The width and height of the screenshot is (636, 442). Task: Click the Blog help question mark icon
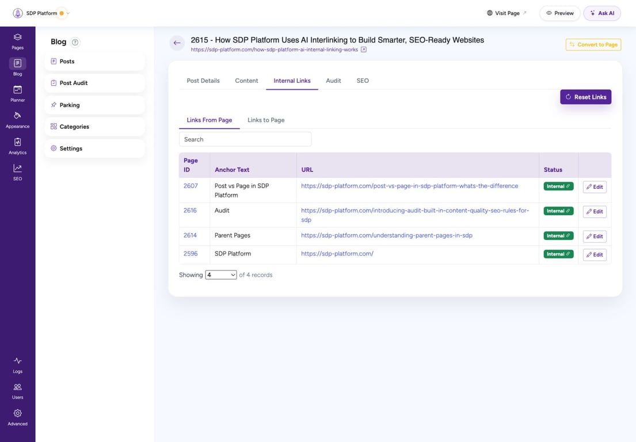point(75,42)
